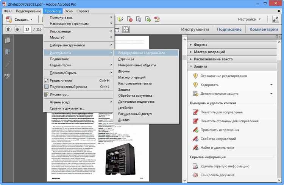Expand the Формы panel section

232,45
